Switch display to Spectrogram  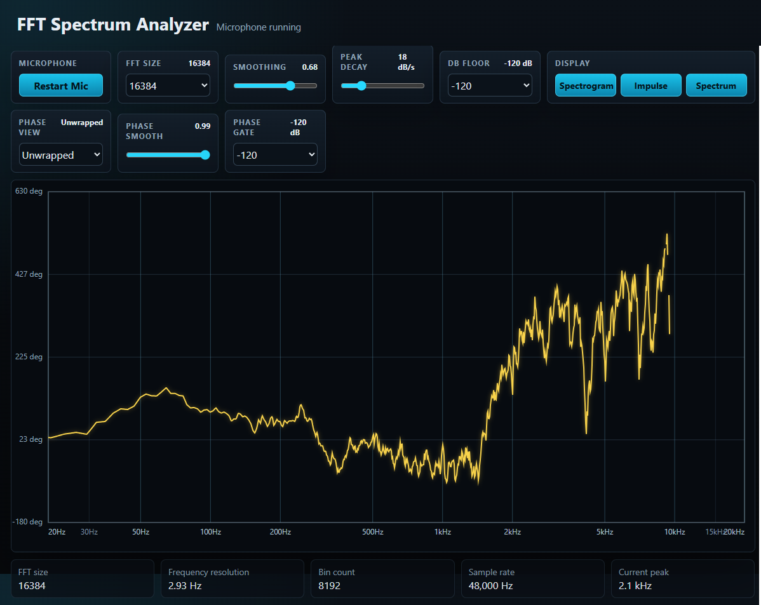point(585,86)
